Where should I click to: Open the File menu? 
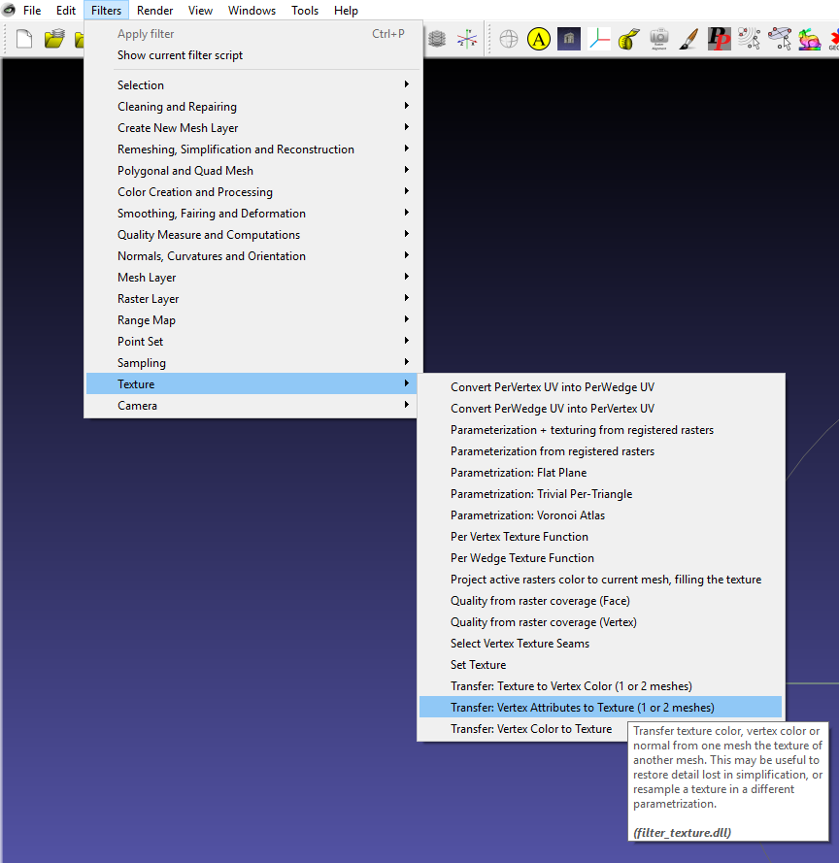tap(32, 11)
